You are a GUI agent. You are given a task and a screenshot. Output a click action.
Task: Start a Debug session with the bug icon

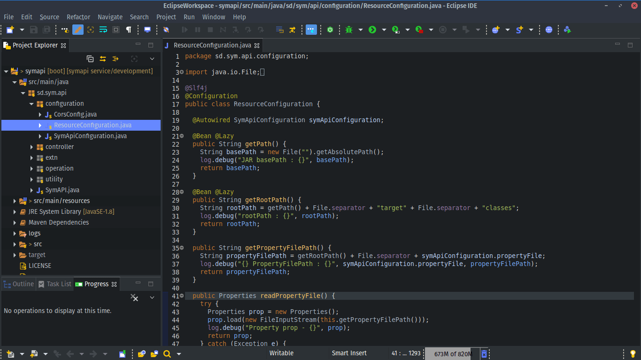(348, 30)
